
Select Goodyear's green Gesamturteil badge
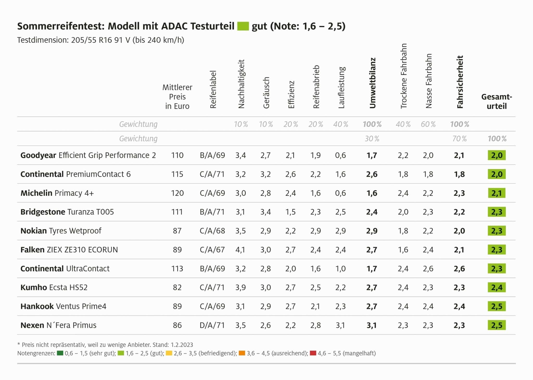[x=497, y=155]
